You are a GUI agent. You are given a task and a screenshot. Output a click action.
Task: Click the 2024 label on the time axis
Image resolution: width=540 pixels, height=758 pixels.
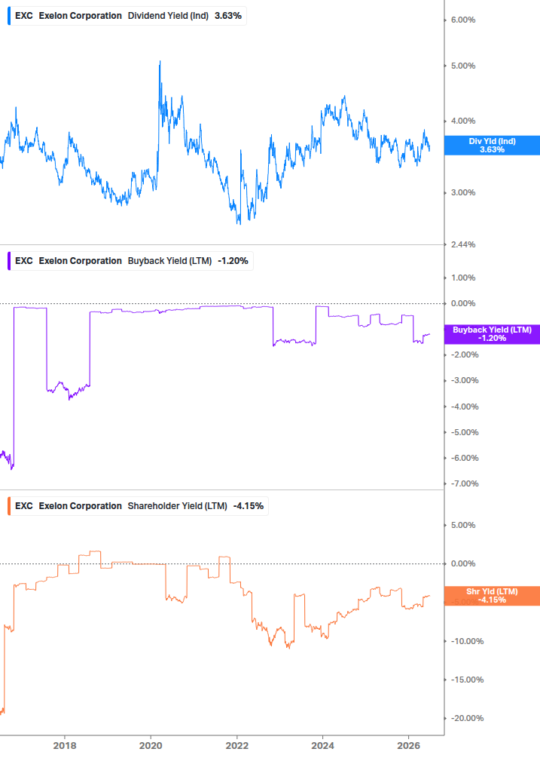[322, 746]
